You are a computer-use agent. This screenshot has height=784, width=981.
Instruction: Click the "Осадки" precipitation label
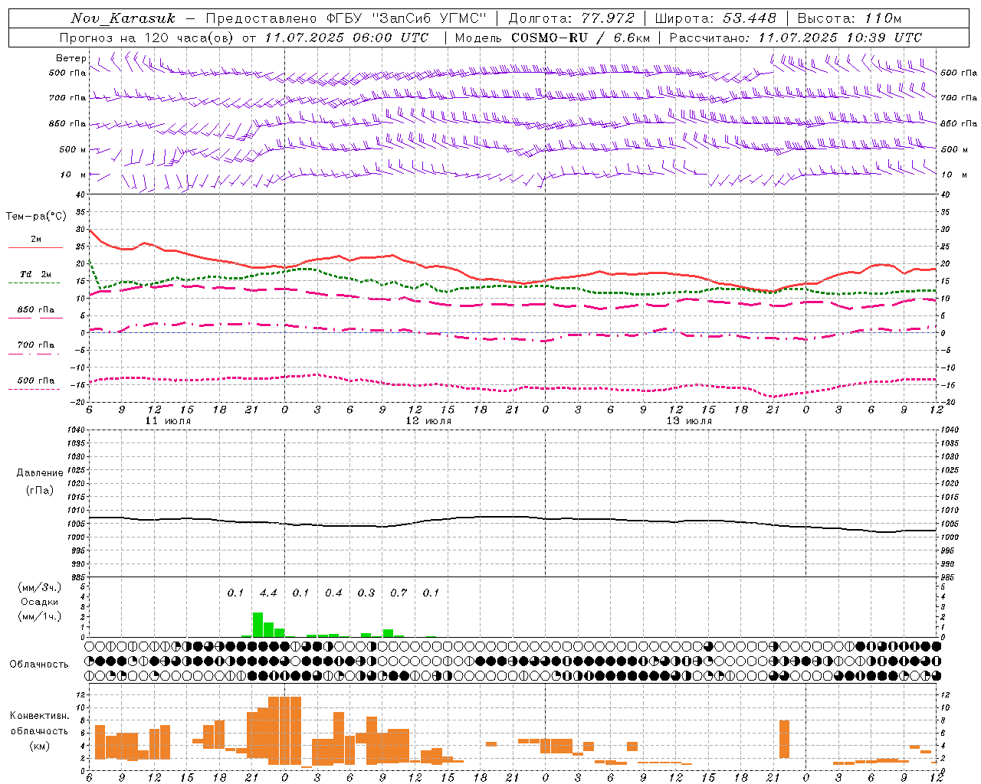(x=40, y=602)
